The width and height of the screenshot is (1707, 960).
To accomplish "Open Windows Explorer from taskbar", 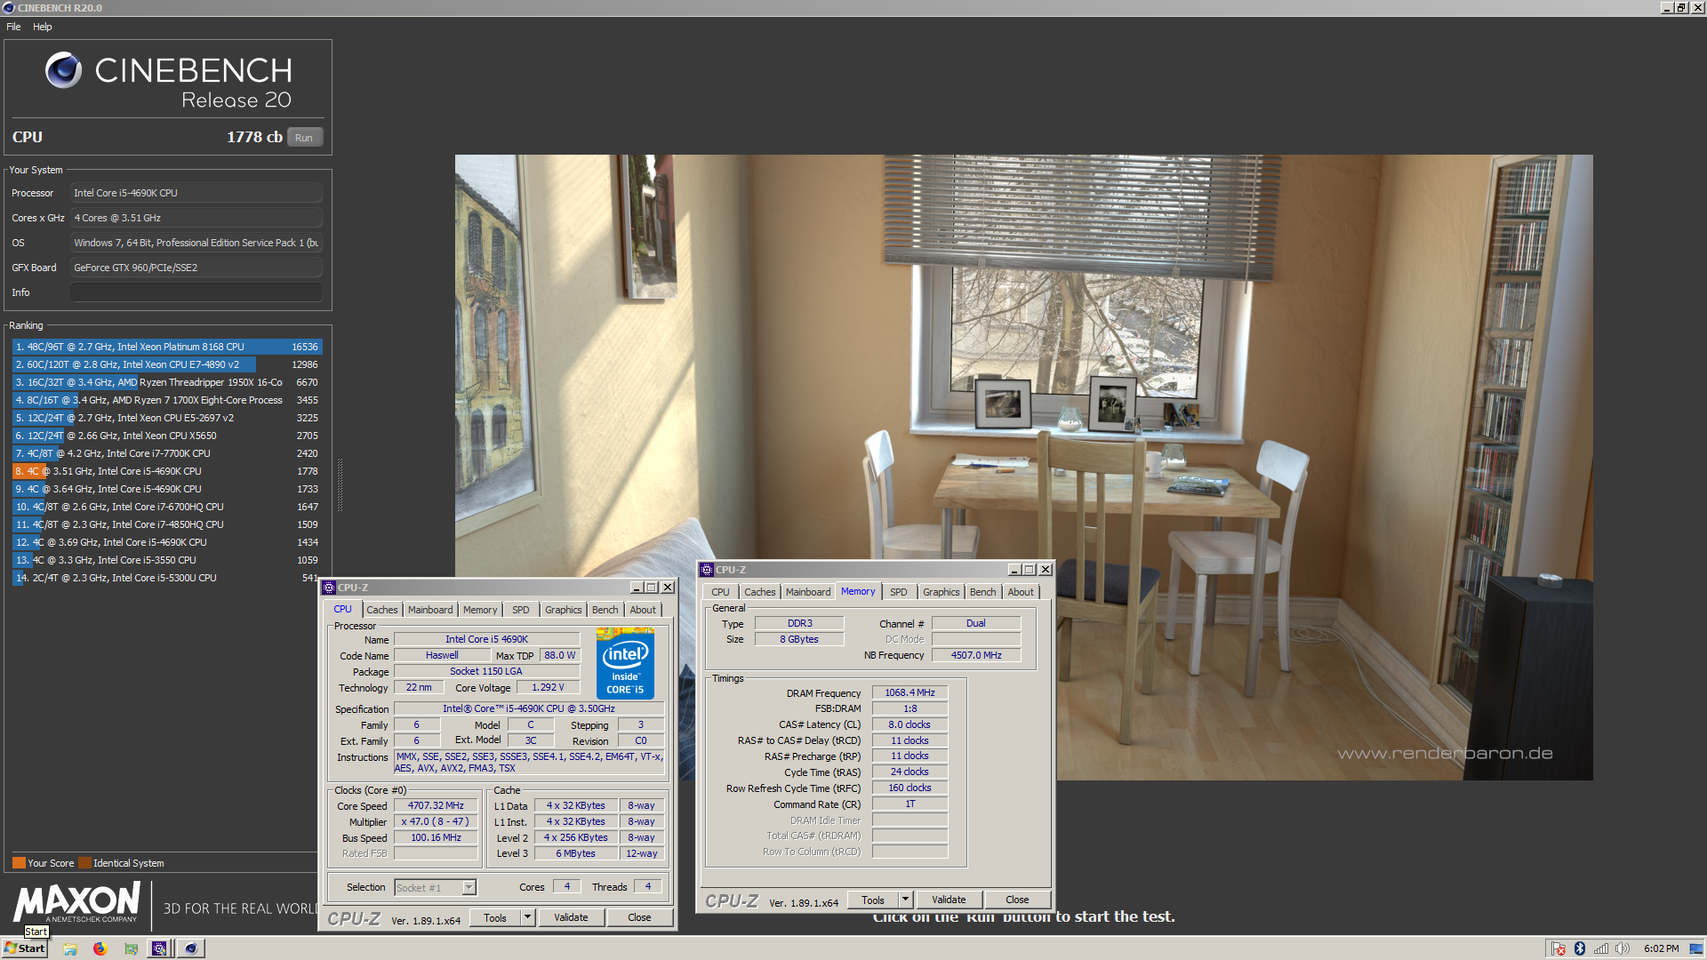I will pyautogui.click(x=70, y=948).
